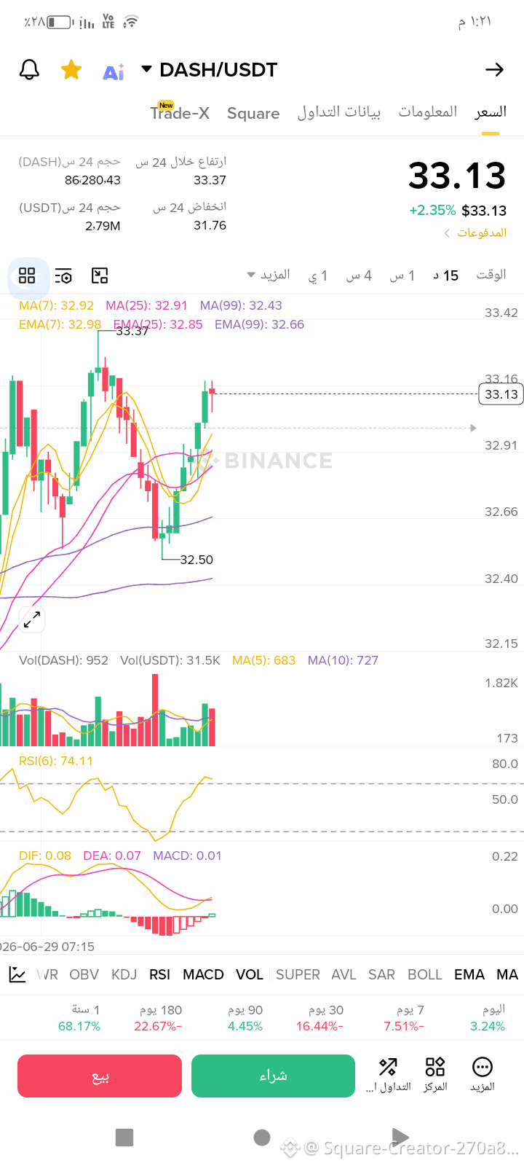Image resolution: width=524 pixels, height=1166 pixels.
Task: Switch to the Square tab
Action: [x=253, y=113]
